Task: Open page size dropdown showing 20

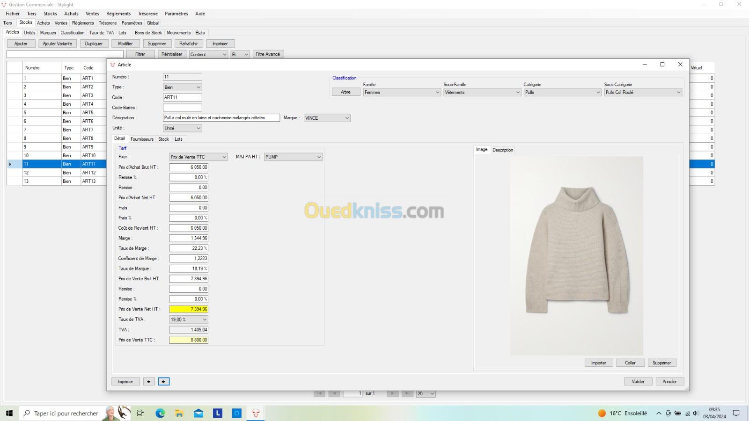Action: coord(426,394)
